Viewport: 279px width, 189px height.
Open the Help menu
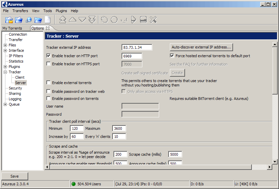75,11
